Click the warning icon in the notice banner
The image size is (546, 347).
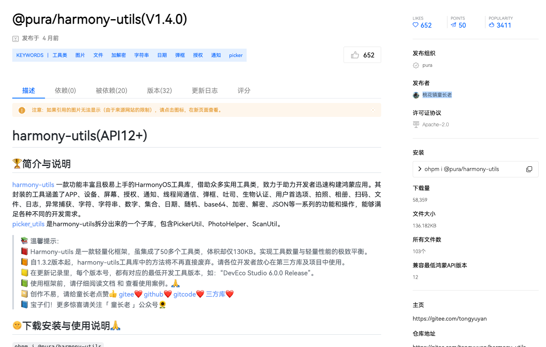point(22,110)
